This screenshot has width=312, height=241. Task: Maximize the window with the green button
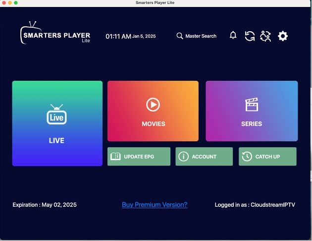pos(16,2)
